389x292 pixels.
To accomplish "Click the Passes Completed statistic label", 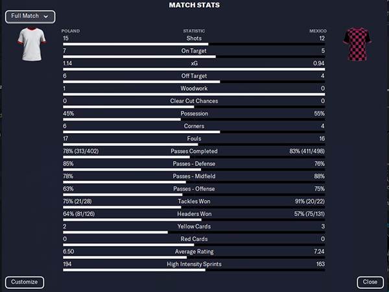I will pyautogui.click(x=194, y=151).
